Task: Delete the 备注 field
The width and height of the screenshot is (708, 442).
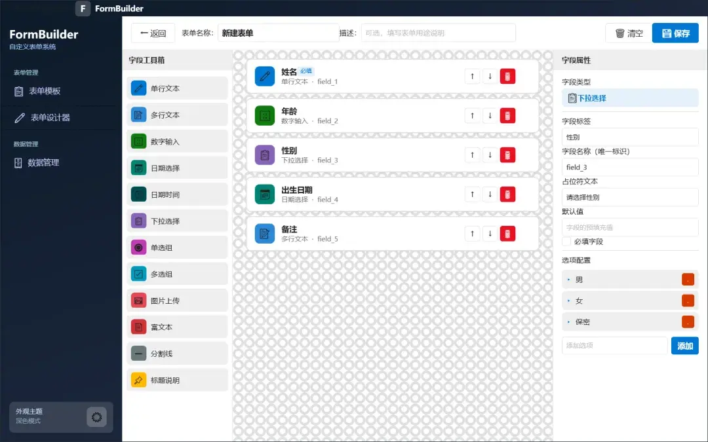Action: (x=507, y=233)
